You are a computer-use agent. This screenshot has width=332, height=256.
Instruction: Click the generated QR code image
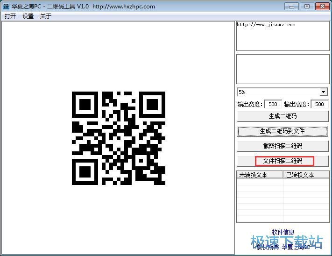pyautogui.click(x=119, y=138)
